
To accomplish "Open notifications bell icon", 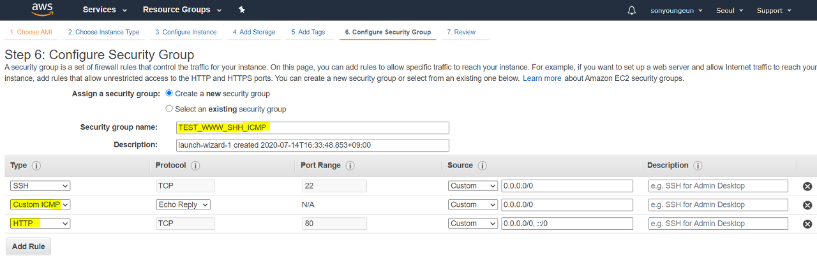I will [x=632, y=10].
